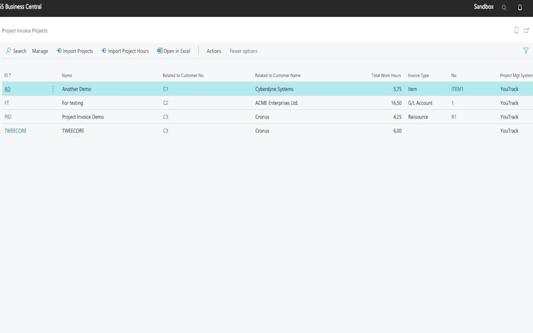Screen dimensions: 533x333
Task: Click Invoice Type column header
Action: coord(418,75)
